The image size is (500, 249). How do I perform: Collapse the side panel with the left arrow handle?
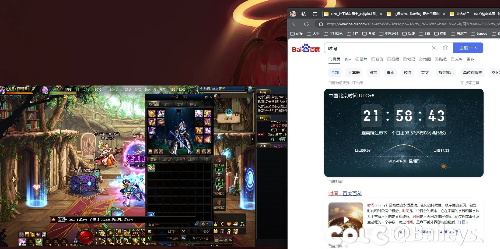pos(252,139)
